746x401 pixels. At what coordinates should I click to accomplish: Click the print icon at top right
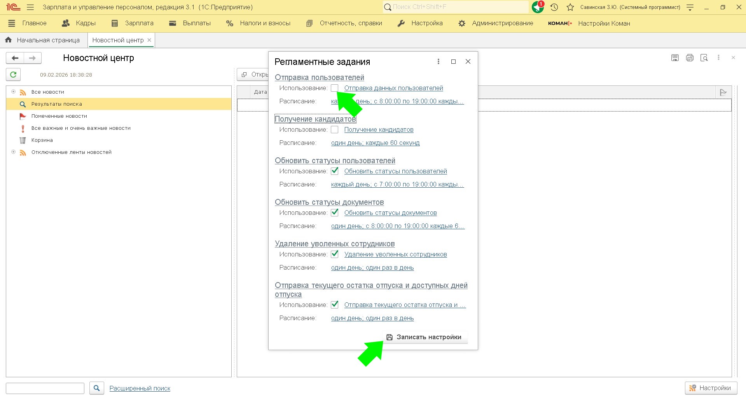coord(690,58)
